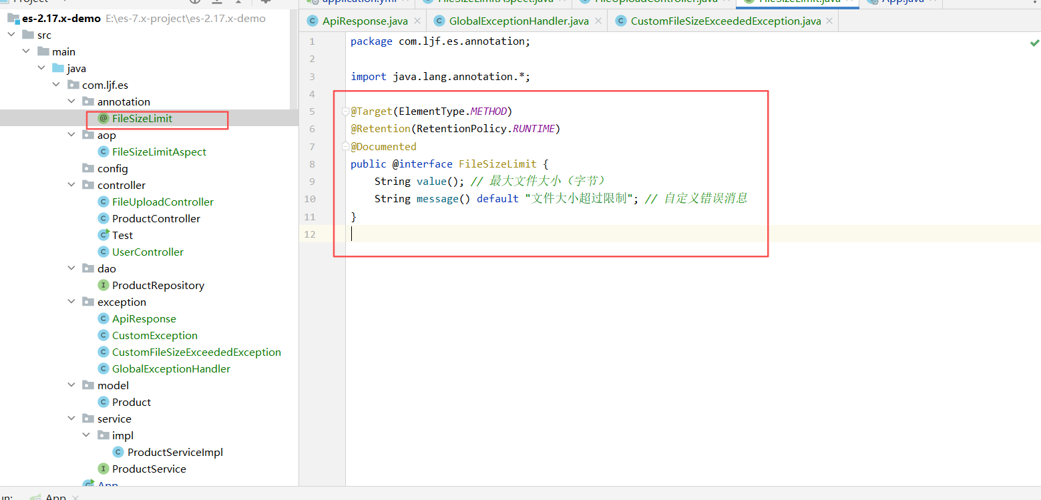This screenshot has width=1041, height=500.
Task: Click the green inspection checkmark in editor
Action: (1034, 43)
